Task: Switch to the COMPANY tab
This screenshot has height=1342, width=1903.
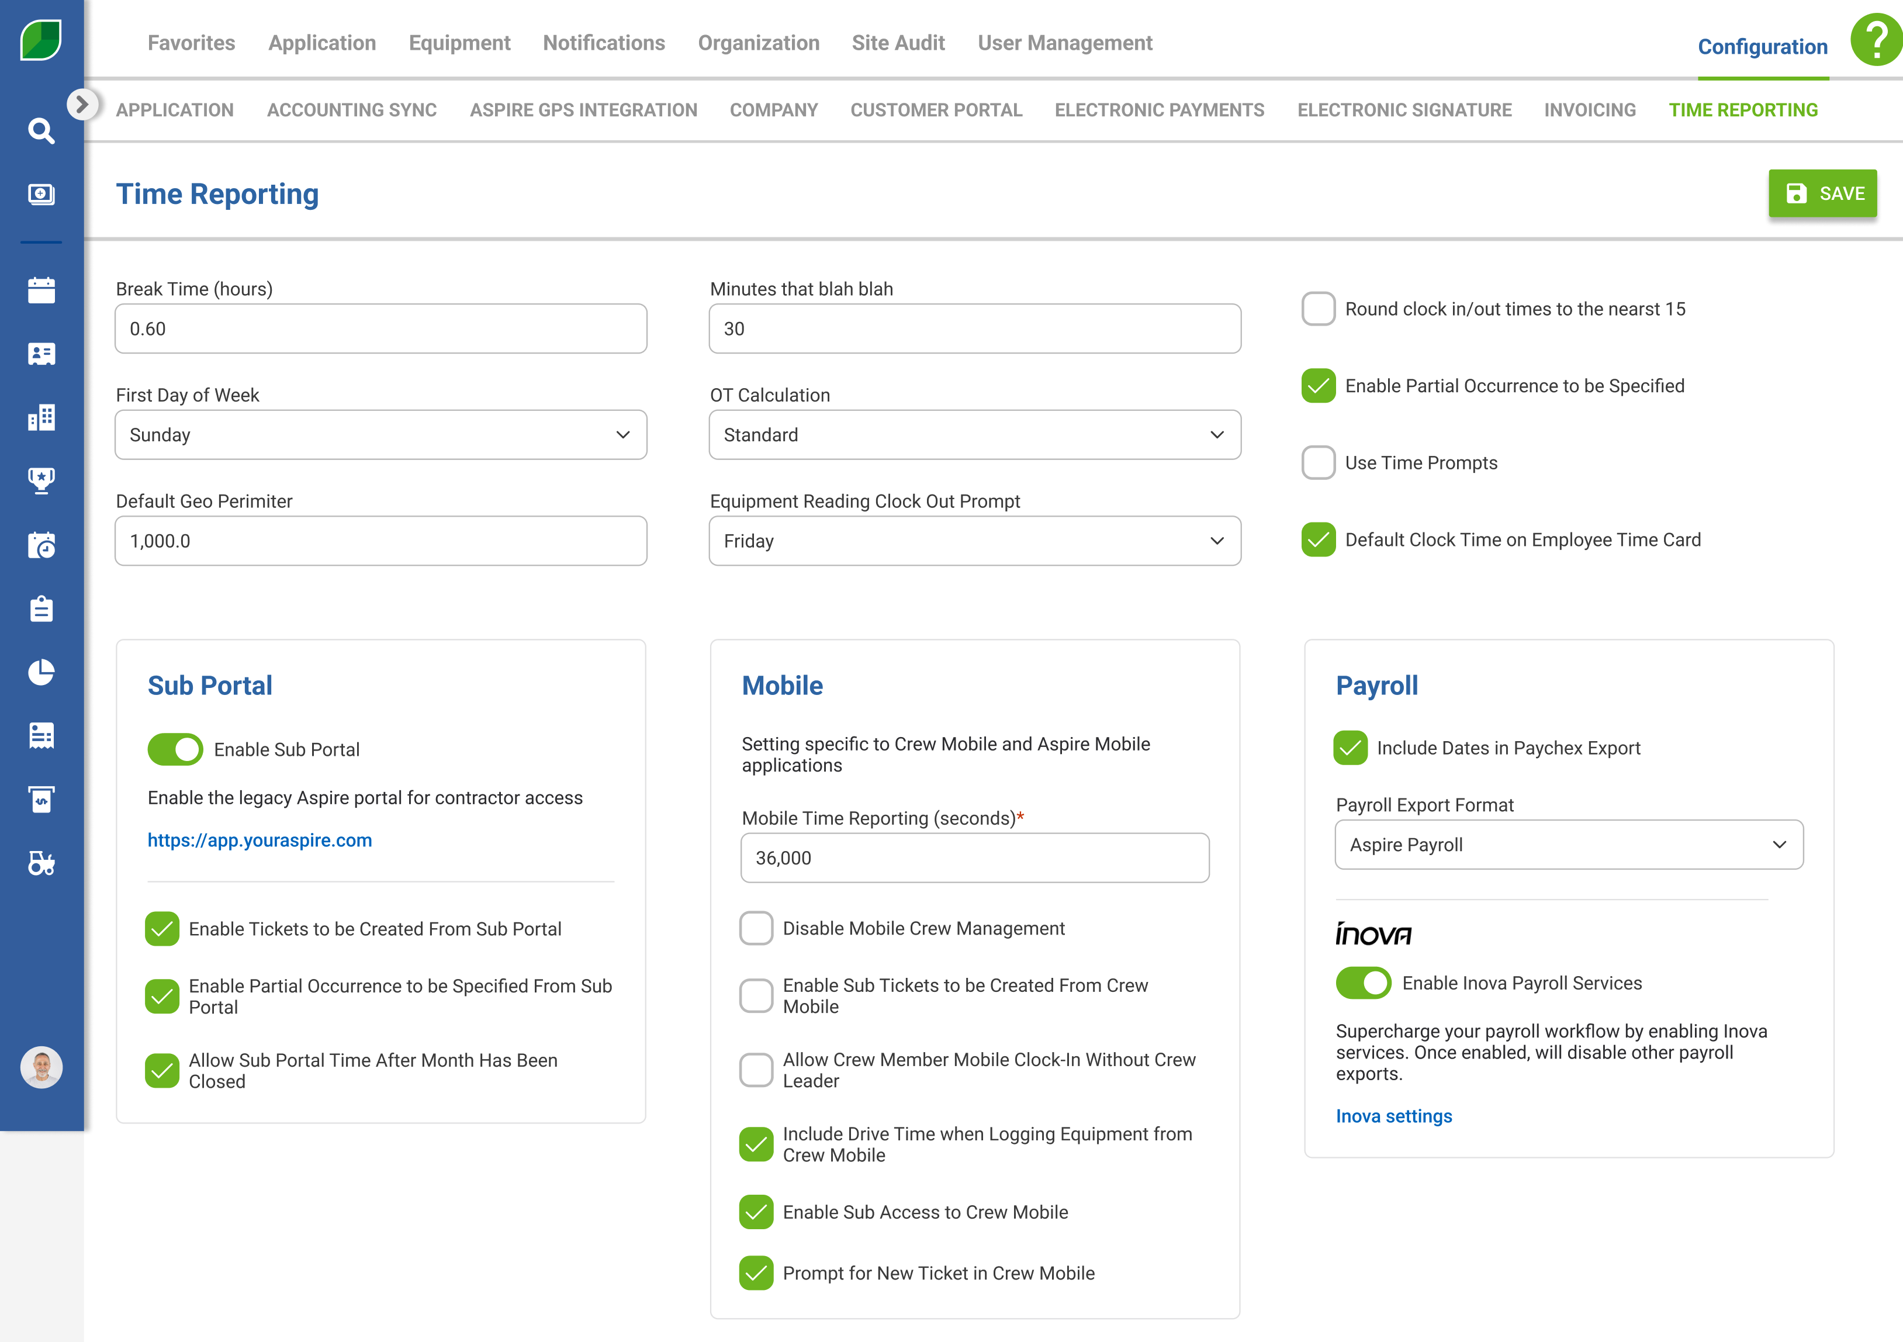Action: [774, 110]
